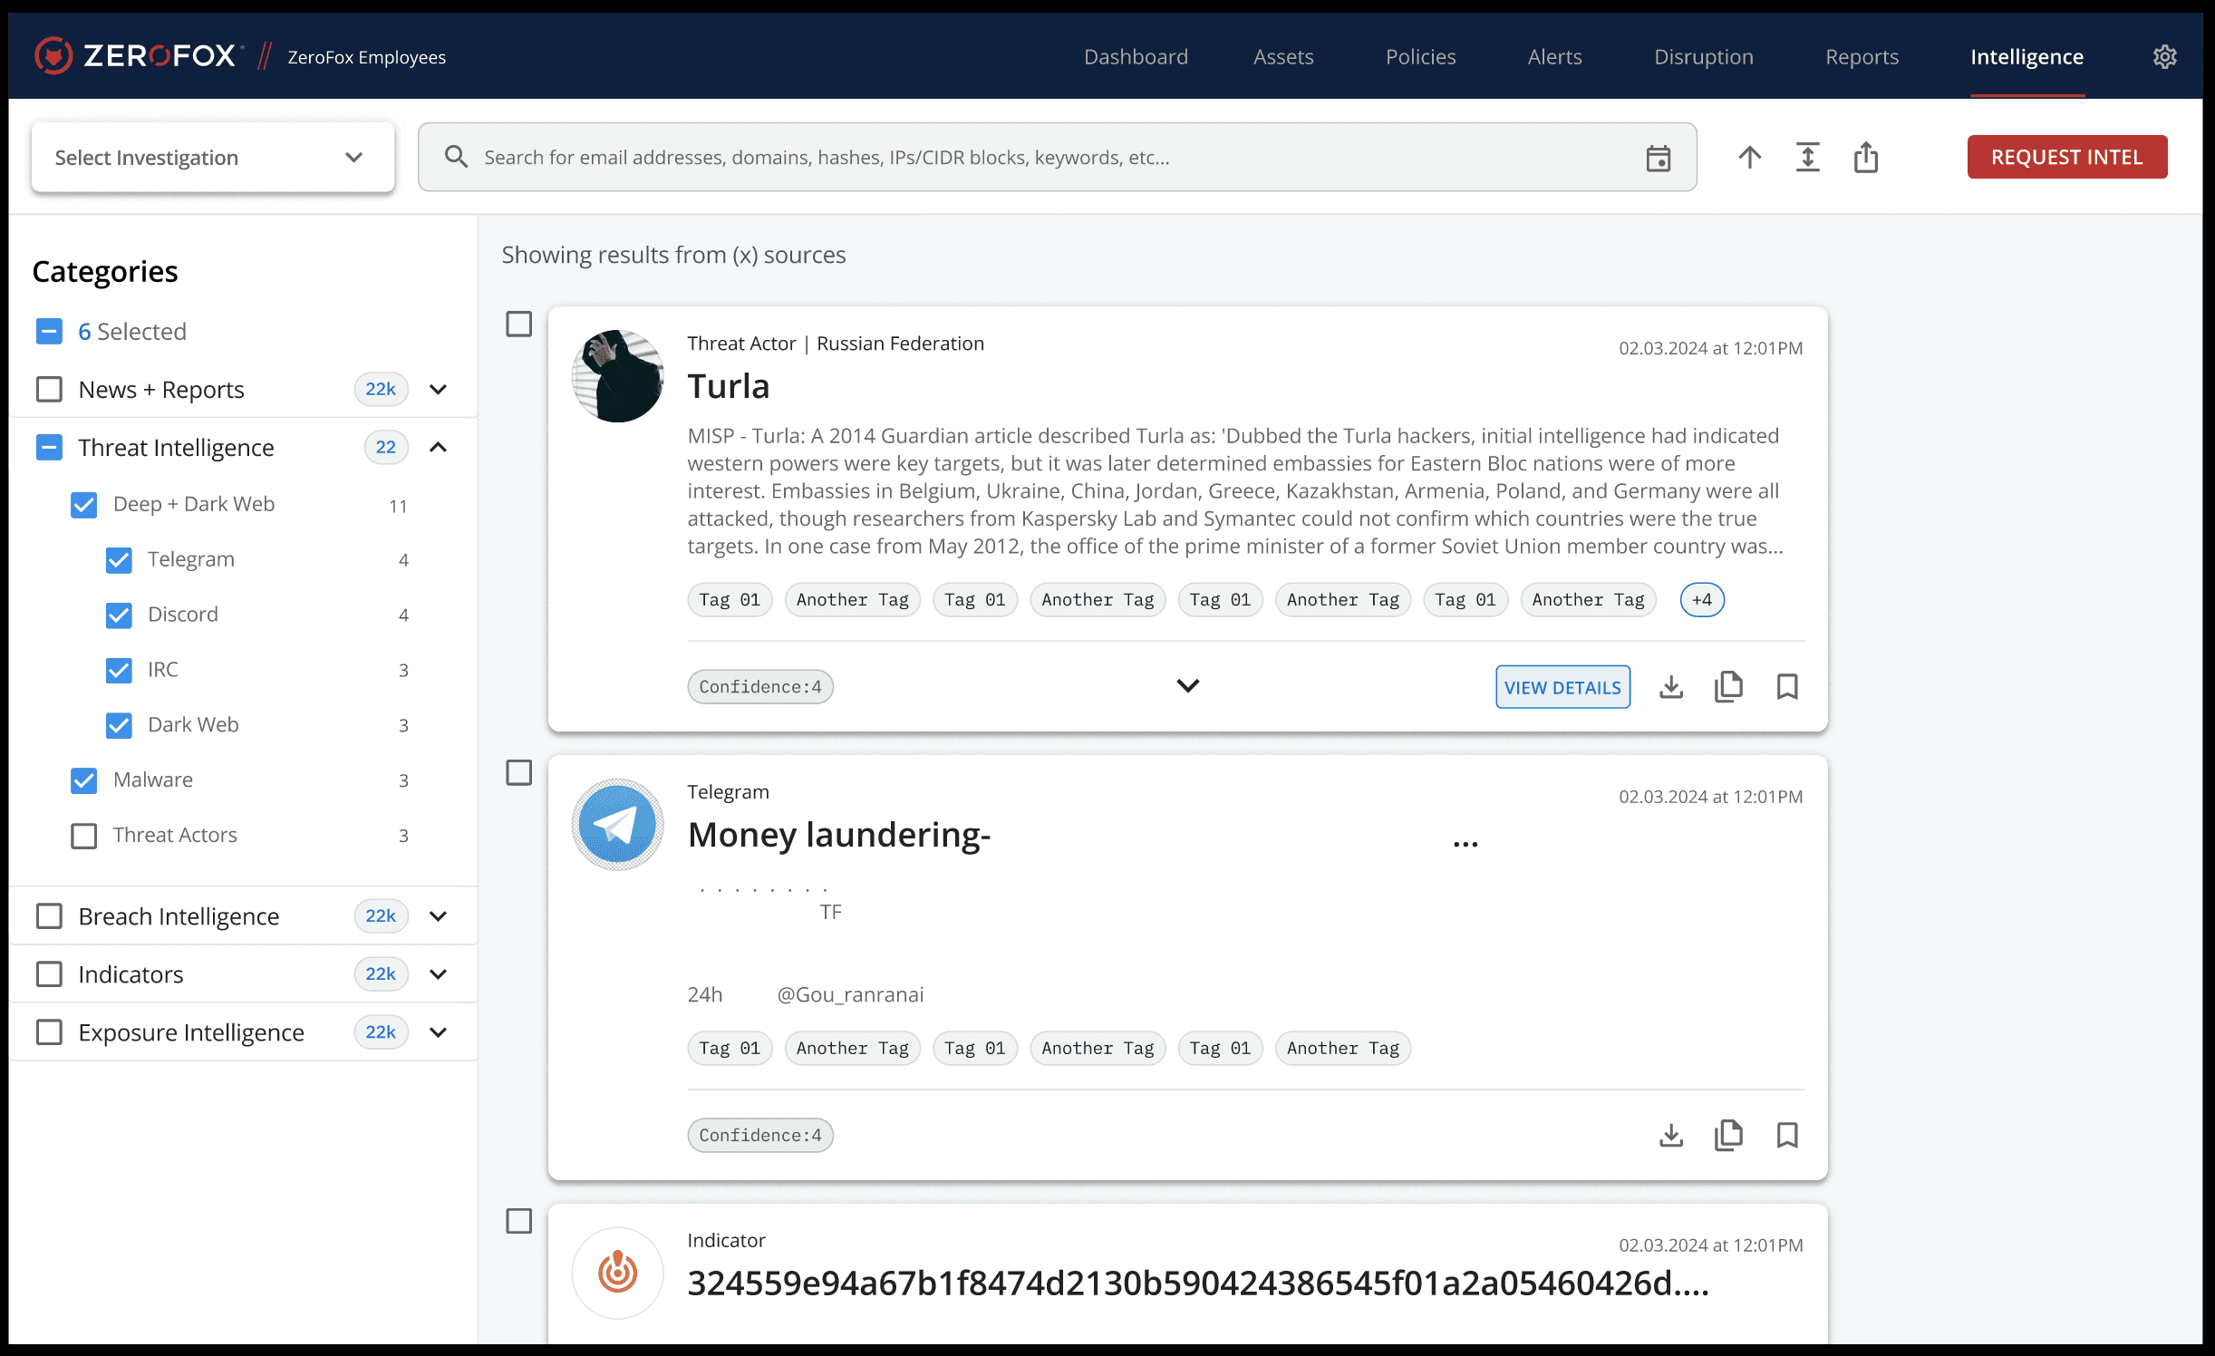This screenshot has width=2215, height=1356.
Task: Bookmark the Money laundering Telegram result
Action: [1786, 1135]
